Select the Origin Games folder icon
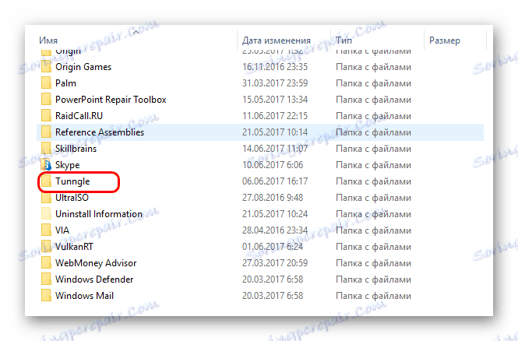 (x=46, y=67)
